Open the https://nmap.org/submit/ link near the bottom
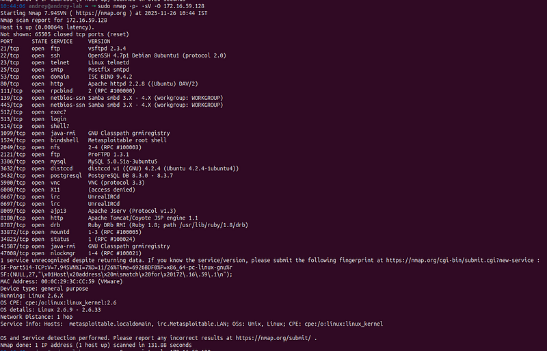Screen dimensions: 547x351 (273, 338)
